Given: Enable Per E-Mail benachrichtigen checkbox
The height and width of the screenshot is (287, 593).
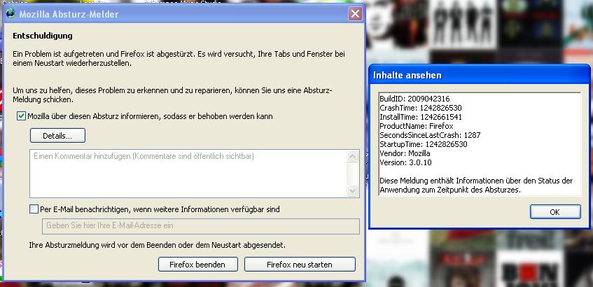Looking at the screenshot, I should pyautogui.click(x=34, y=209).
